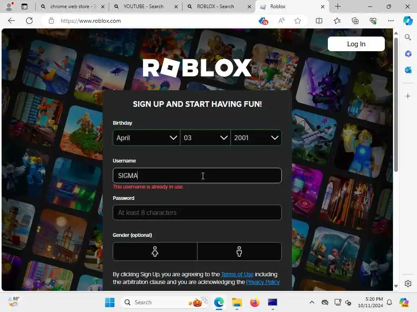Image resolution: width=417 pixels, height=312 pixels.
Task: Open Outlook sidebar icon
Action: pyautogui.click(x=408, y=70)
